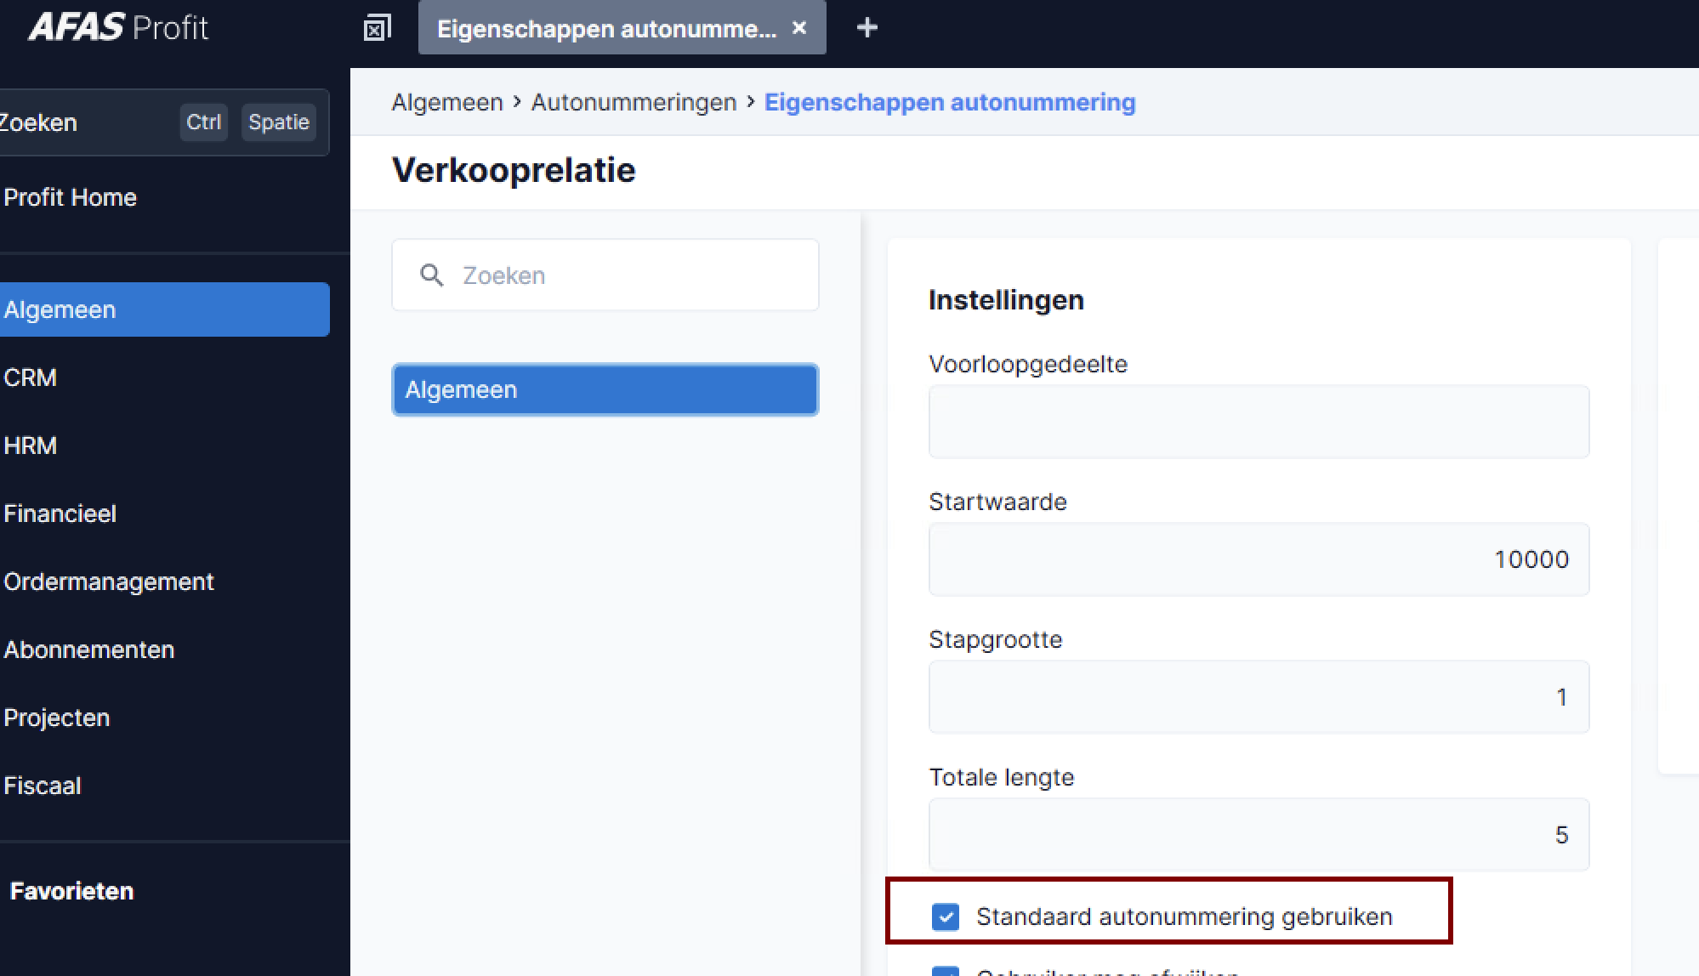The width and height of the screenshot is (1699, 976).
Task: Click the Startwaarde field showing 10000
Action: tap(1259, 559)
